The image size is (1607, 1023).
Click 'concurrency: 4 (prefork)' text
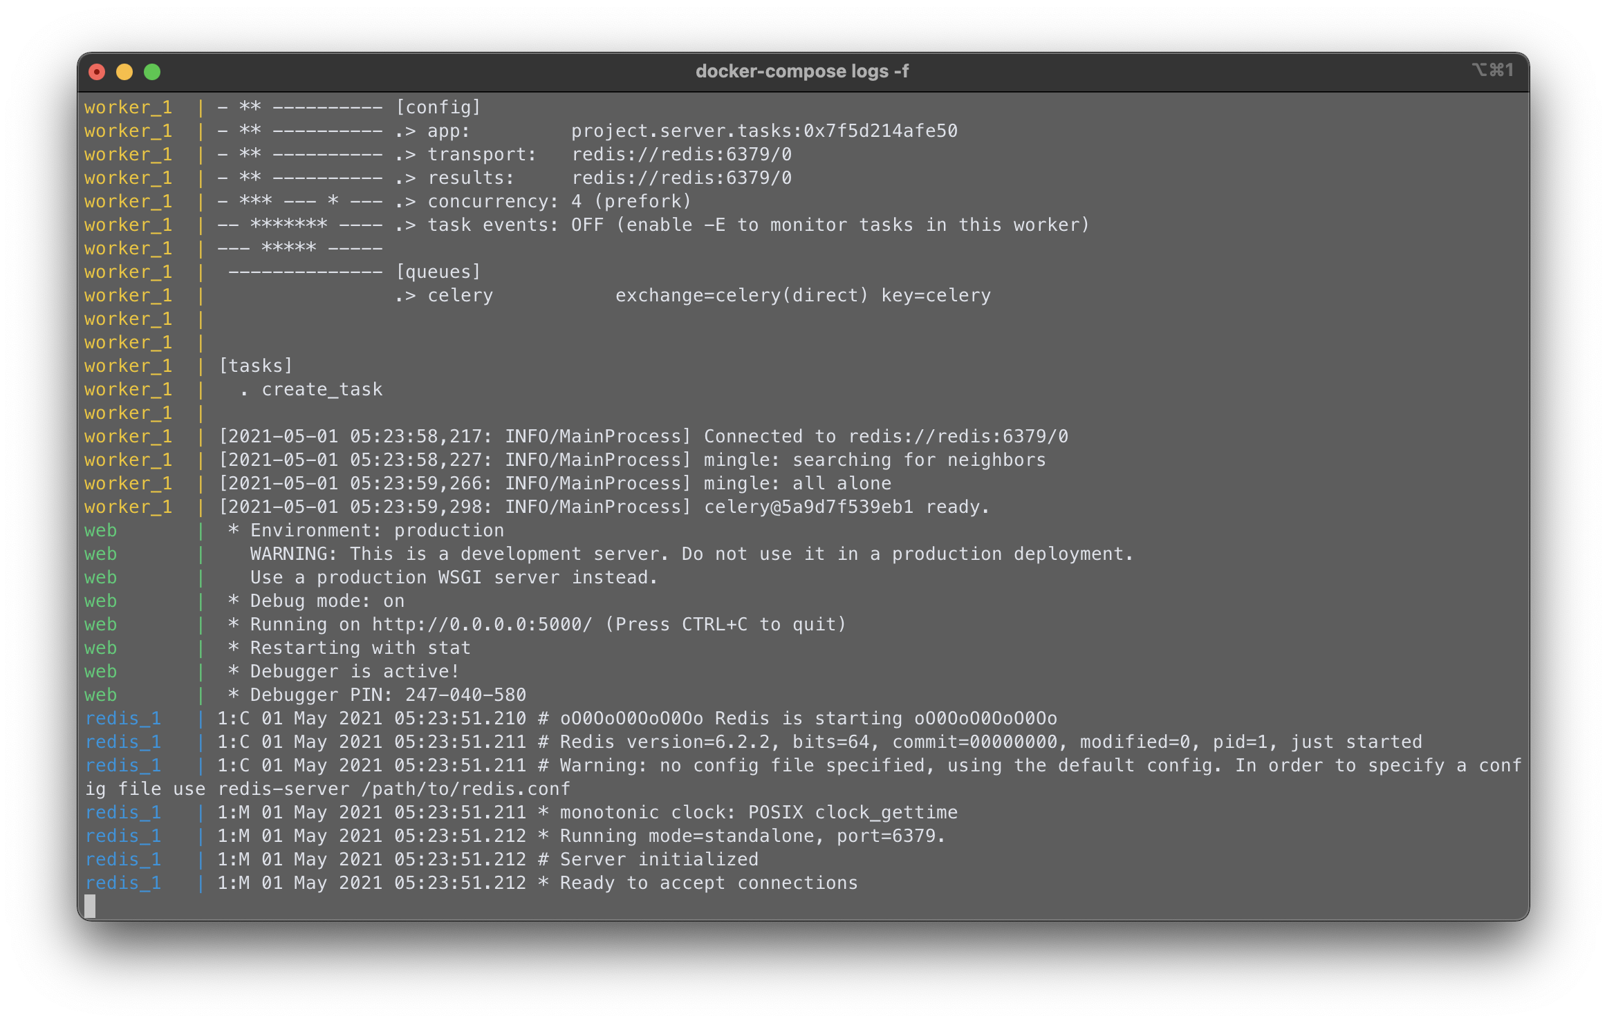(x=559, y=202)
